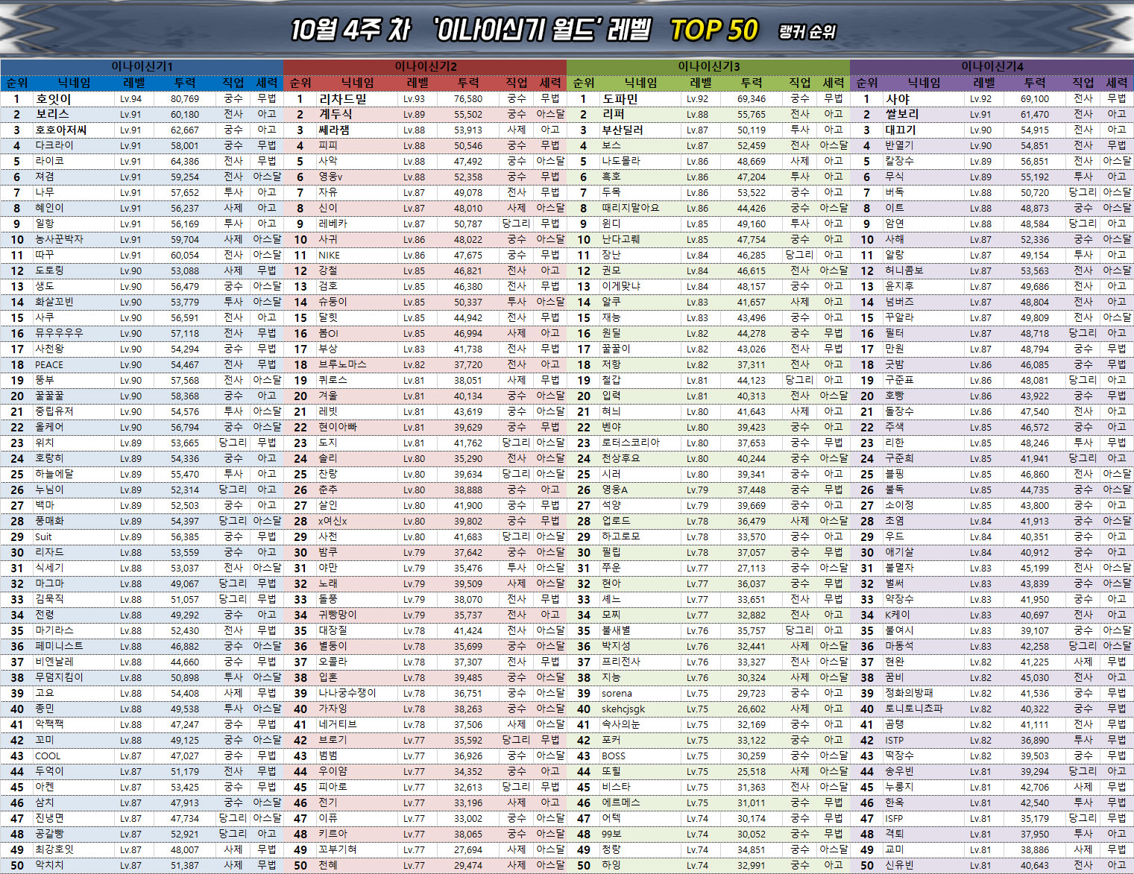Select the x여신x nickname in 이나이신기2
This screenshot has height=874, width=1134.
333,521
